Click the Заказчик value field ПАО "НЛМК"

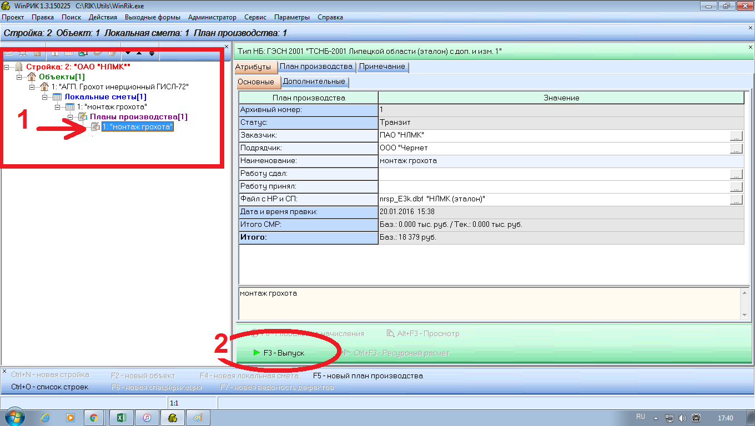click(x=553, y=135)
